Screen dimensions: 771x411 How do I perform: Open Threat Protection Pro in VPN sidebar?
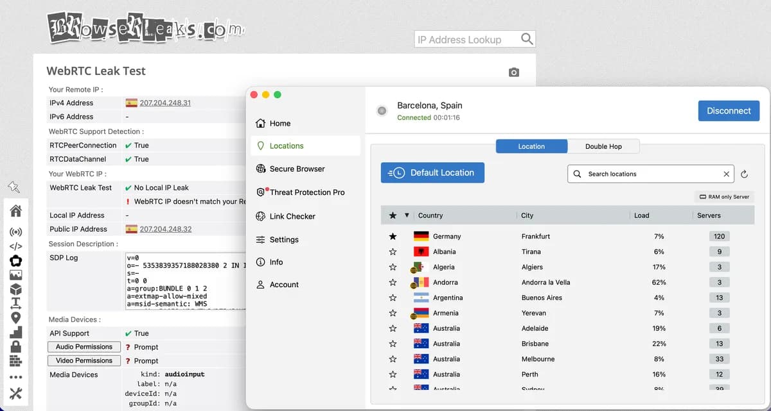tap(306, 192)
